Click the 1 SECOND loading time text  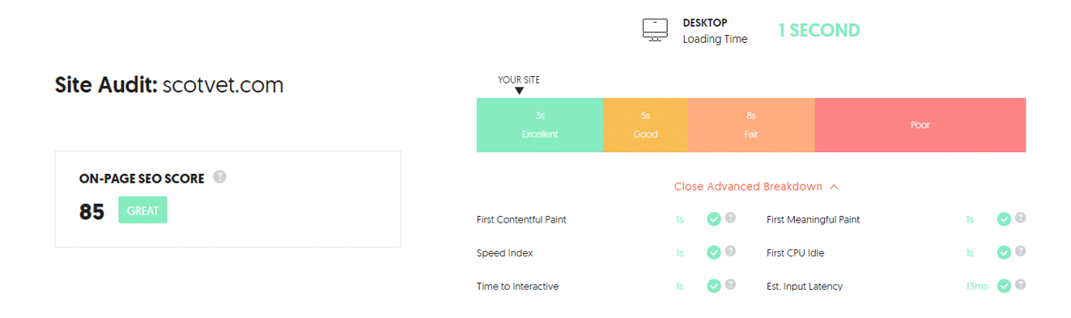coord(818,31)
